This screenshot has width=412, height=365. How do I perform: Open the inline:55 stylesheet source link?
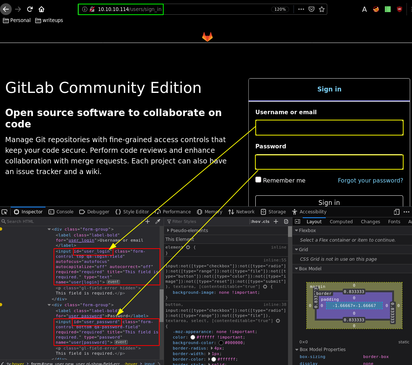pyautogui.click(x=275, y=260)
